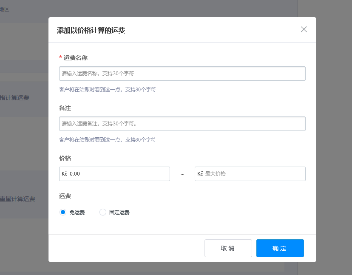This screenshot has height=275, width=352.
Task: Click the Kč currency prefix in minimum price field
Action: click(x=64, y=173)
